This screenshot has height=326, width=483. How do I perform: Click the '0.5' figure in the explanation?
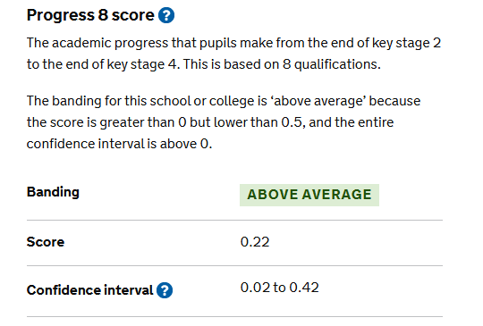point(292,122)
